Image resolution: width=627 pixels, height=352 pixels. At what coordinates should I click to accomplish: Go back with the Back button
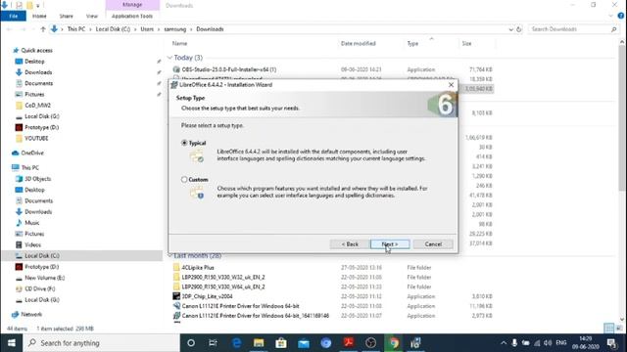pyautogui.click(x=350, y=243)
